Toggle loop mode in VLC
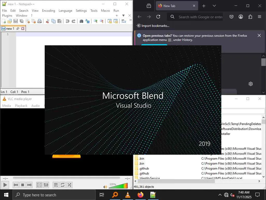Screen dimensions: 266x200 click(62, 185)
